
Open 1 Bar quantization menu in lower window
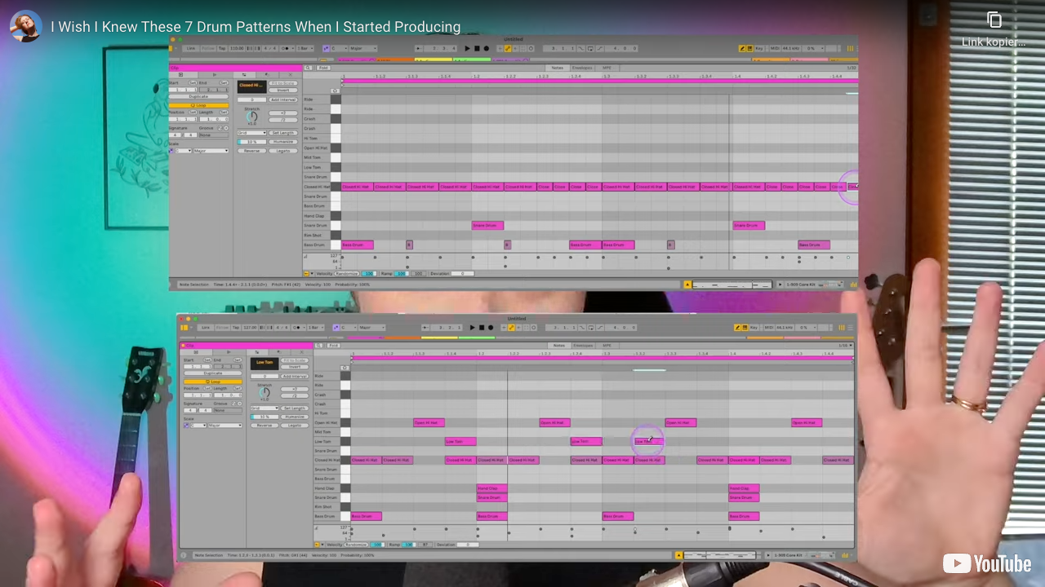tap(315, 328)
